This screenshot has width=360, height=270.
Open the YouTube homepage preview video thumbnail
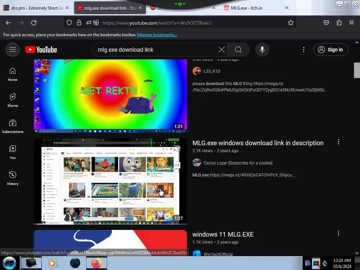pyautogui.click(x=110, y=181)
